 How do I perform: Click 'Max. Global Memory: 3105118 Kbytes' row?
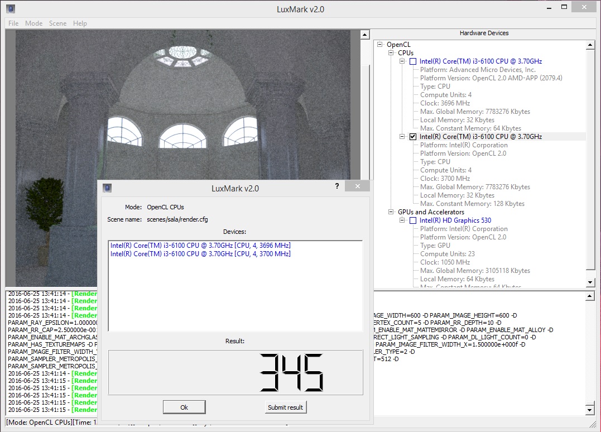tap(475, 271)
